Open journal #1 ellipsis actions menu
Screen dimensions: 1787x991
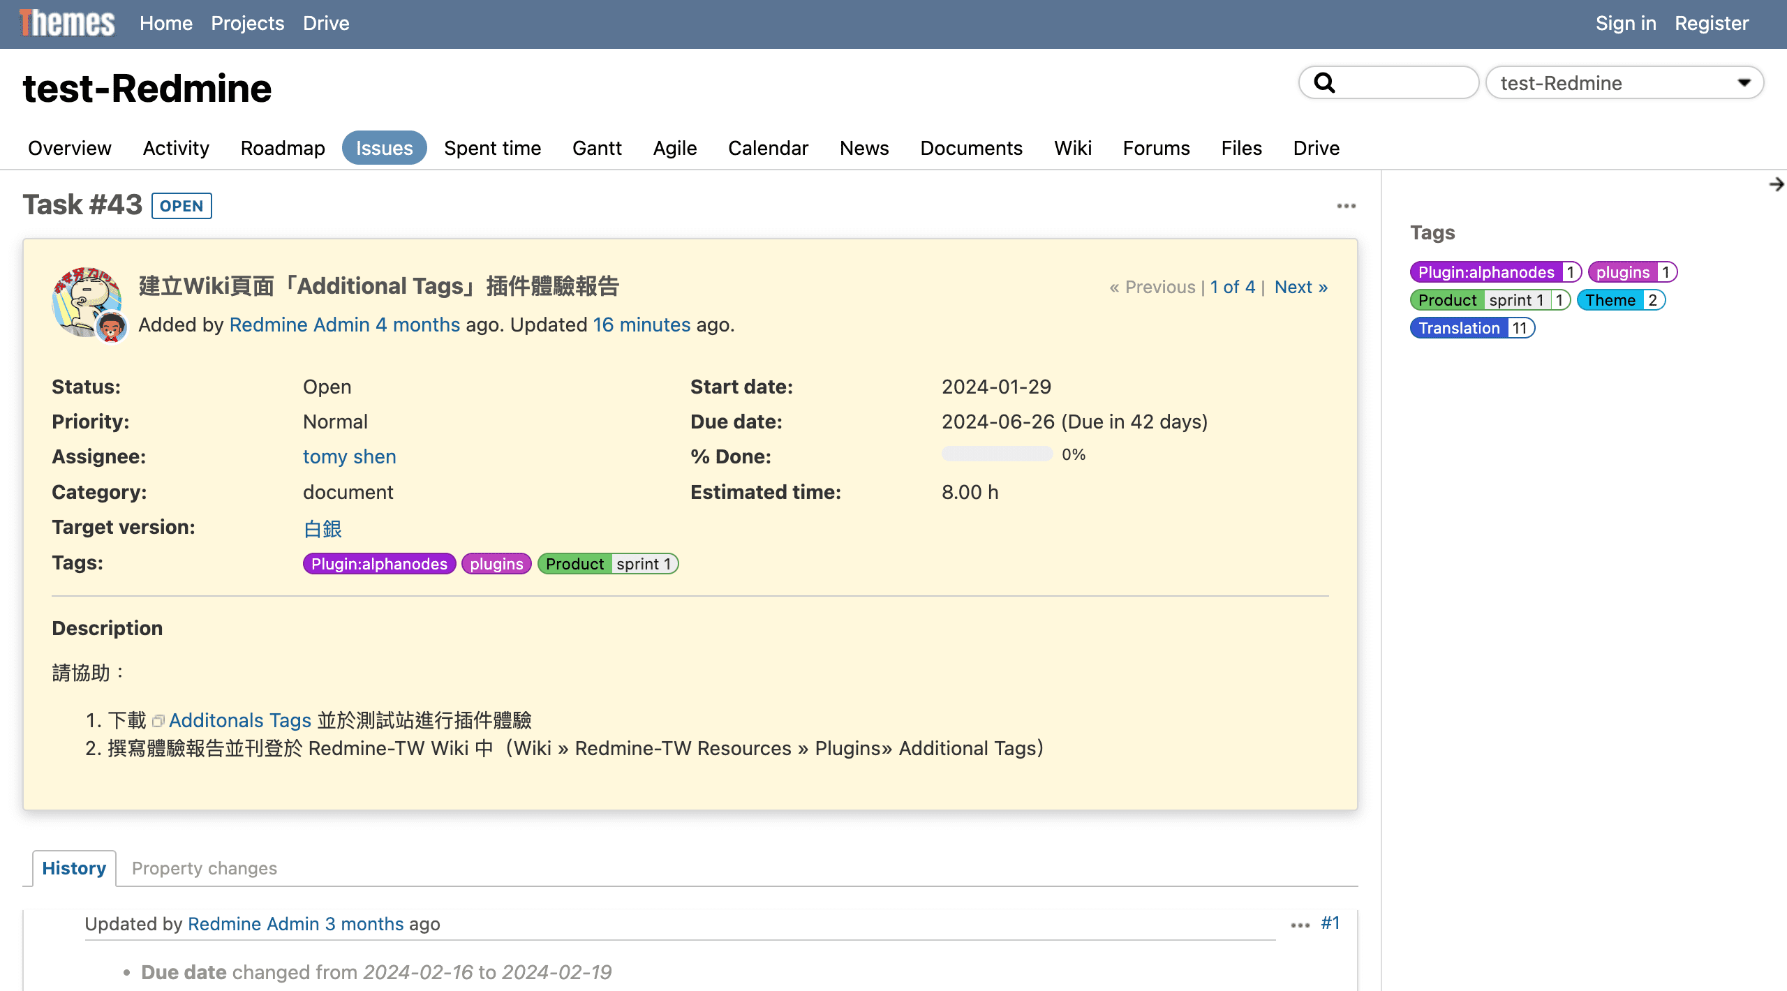(x=1300, y=925)
